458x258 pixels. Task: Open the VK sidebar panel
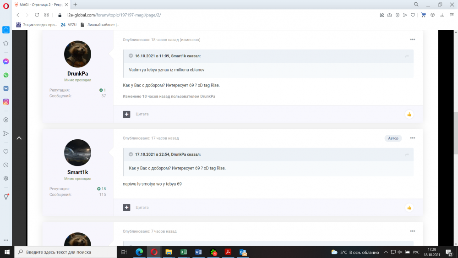coord(6,88)
